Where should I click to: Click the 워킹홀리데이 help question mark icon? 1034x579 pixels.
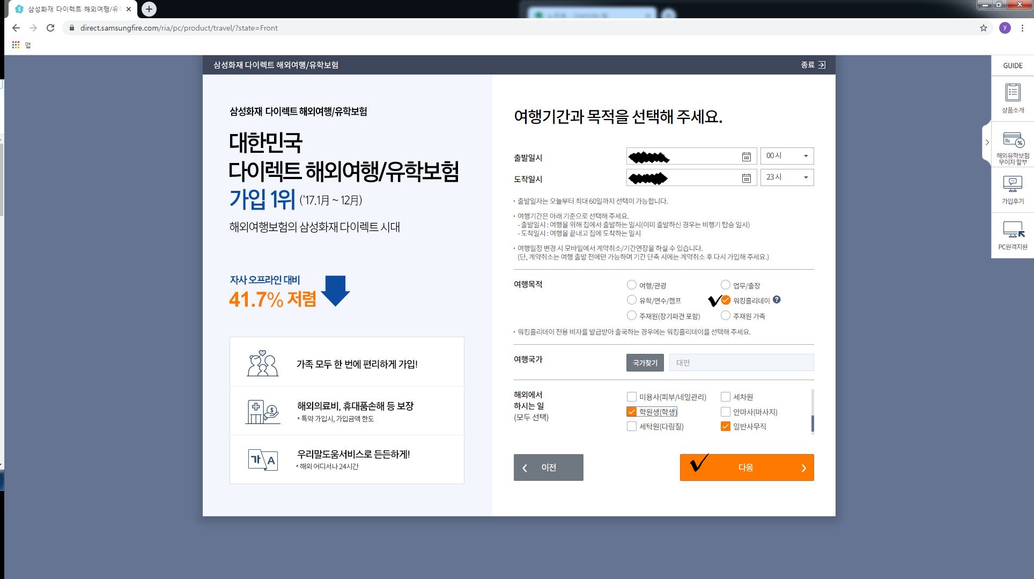(x=777, y=300)
